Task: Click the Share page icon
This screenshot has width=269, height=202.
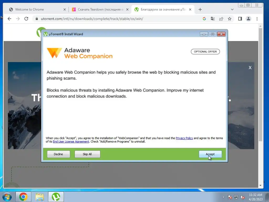Action: 221,19
